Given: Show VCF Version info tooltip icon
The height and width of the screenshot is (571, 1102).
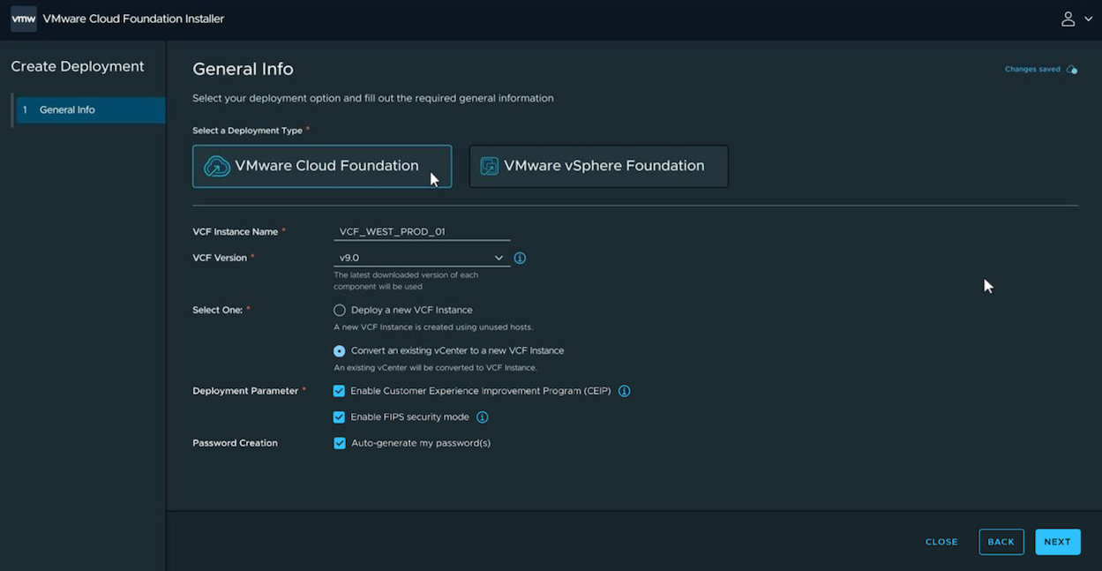Looking at the screenshot, I should (x=520, y=258).
